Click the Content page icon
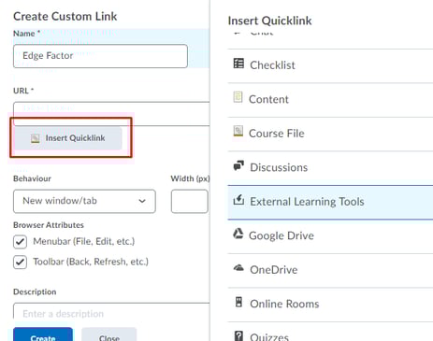Viewport: 433px width, 341px height. 238,97
